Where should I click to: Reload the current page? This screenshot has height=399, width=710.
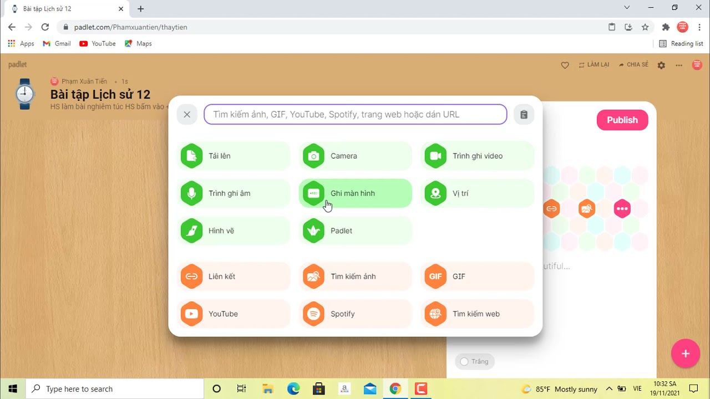(x=45, y=27)
